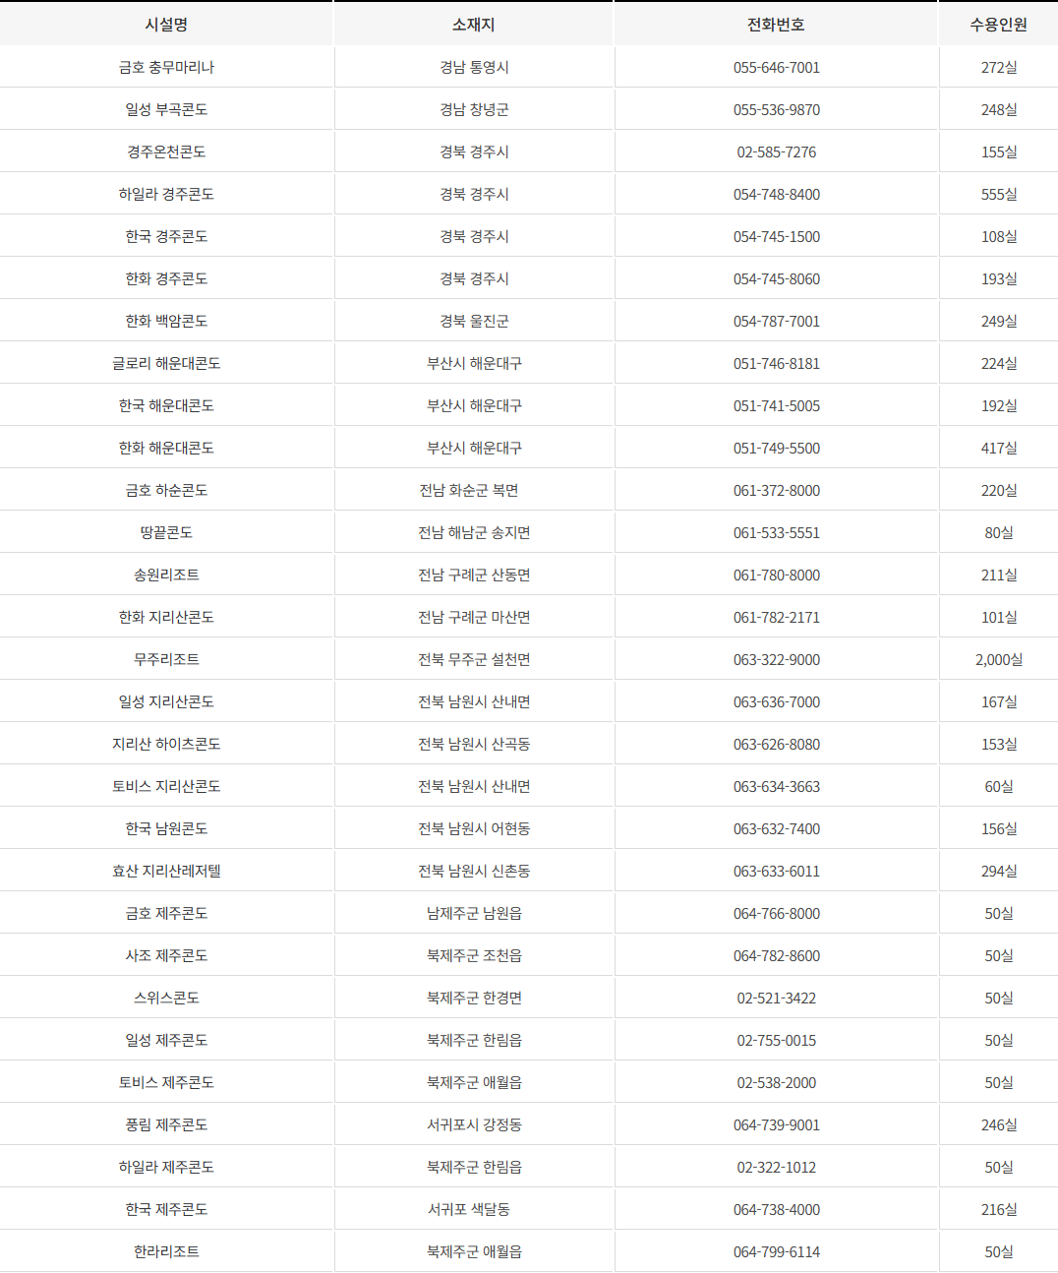The height and width of the screenshot is (1273, 1058).
Task: Click the 2,000실 capacity cell
Action: [x=998, y=659]
